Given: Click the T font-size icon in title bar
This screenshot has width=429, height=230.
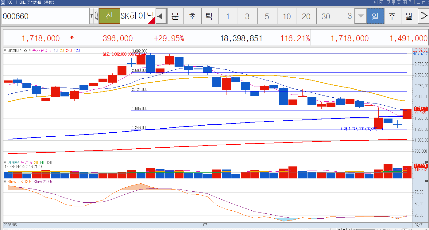Looking at the screenshot, I should click(x=399, y=2).
